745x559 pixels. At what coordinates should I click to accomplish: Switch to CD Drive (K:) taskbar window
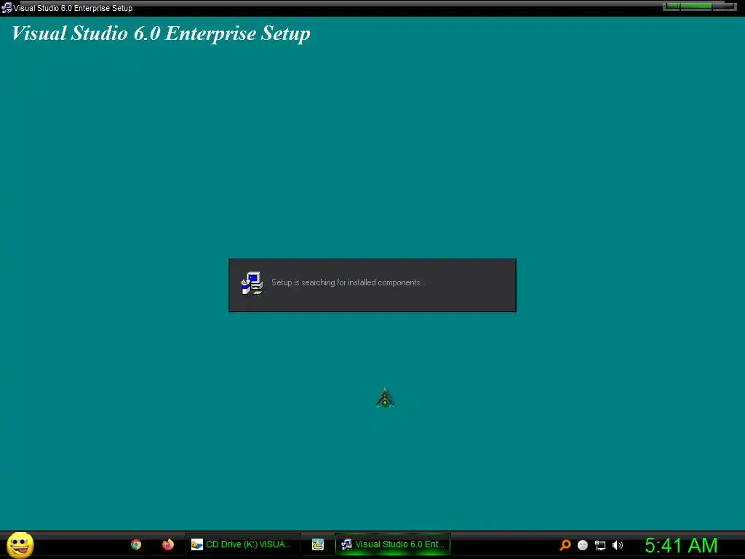[243, 544]
